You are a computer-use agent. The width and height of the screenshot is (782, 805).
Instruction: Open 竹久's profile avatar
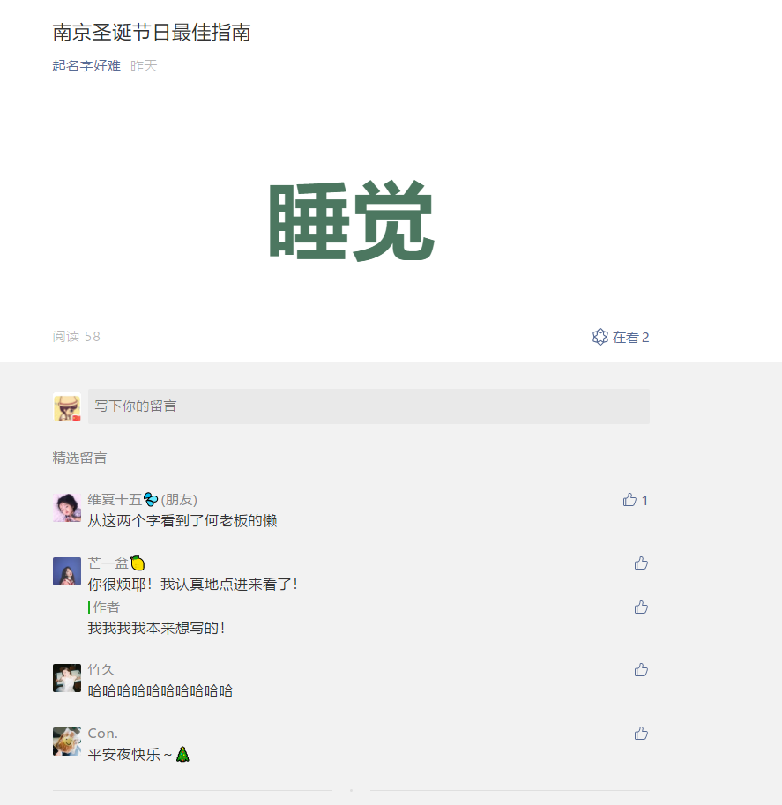[x=67, y=678]
